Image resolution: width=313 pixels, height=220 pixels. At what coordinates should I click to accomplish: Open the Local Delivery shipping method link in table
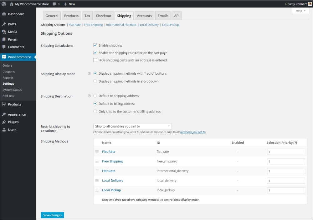coord(113,181)
